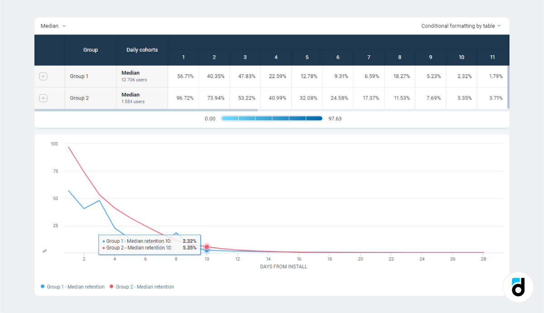
Task: Click the Group column header
Action: pyautogui.click(x=91, y=50)
